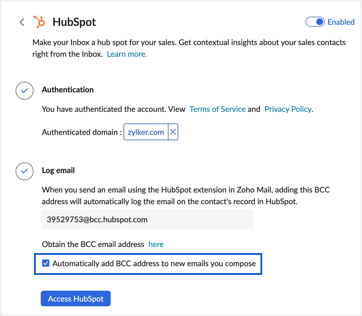The width and height of the screenshot is (362, 316).
Task: Click the HubSpot page title
Action: [74, 22]
